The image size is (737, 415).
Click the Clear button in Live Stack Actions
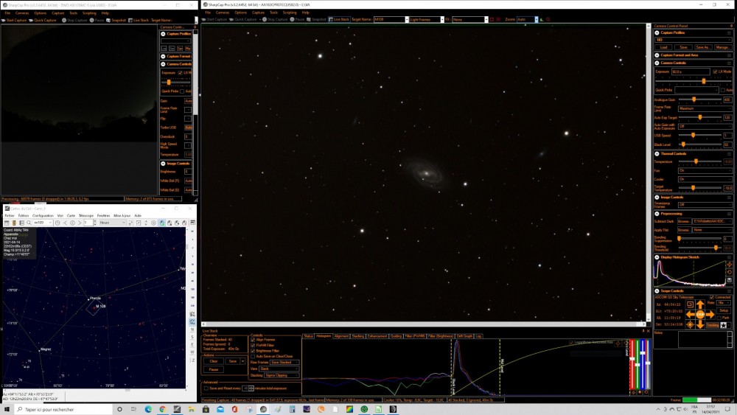coord(214,361)
